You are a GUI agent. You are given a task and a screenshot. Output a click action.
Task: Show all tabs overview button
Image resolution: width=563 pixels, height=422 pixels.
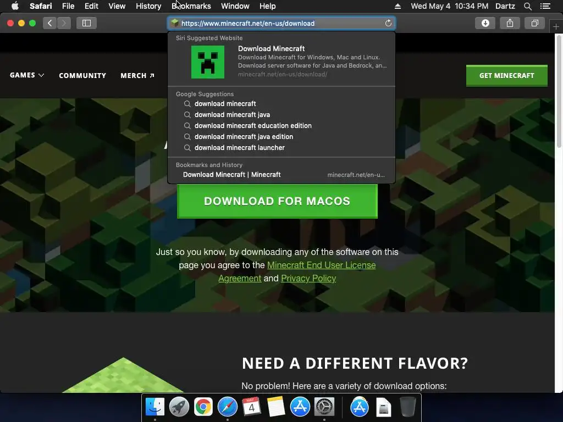pos(534,23)
